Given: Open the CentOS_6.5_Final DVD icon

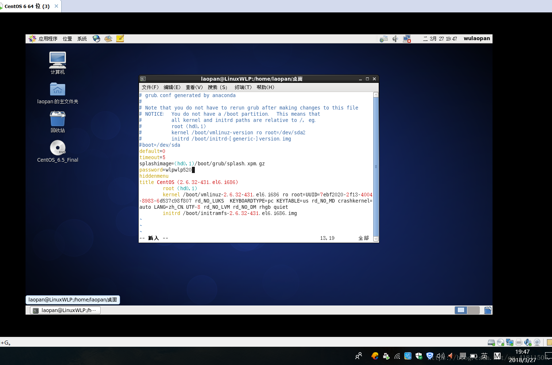Looking at the screenshot, I should (58, 151).
